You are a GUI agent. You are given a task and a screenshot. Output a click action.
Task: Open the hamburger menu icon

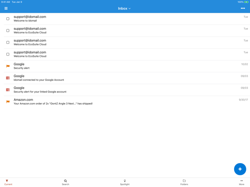tap(6, 8)
